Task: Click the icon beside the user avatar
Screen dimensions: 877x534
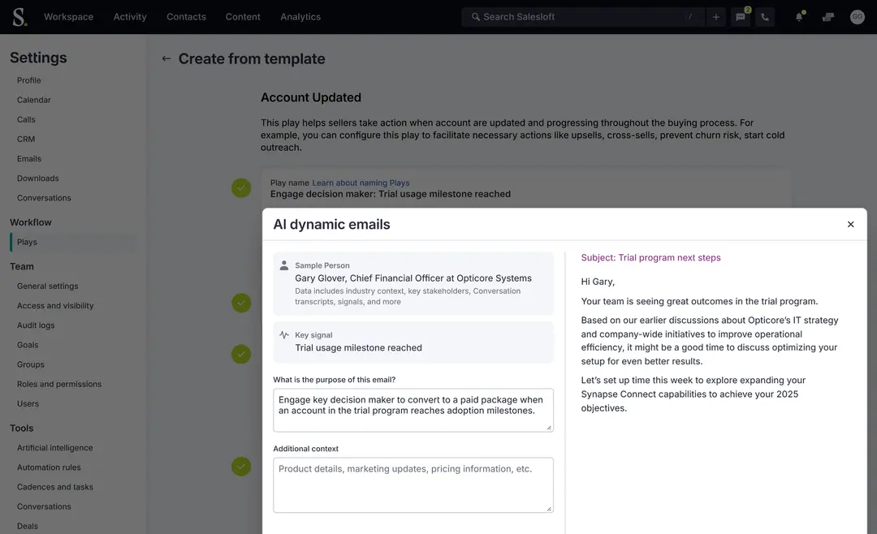Action: pyautogui.click(x=828, y=17)
